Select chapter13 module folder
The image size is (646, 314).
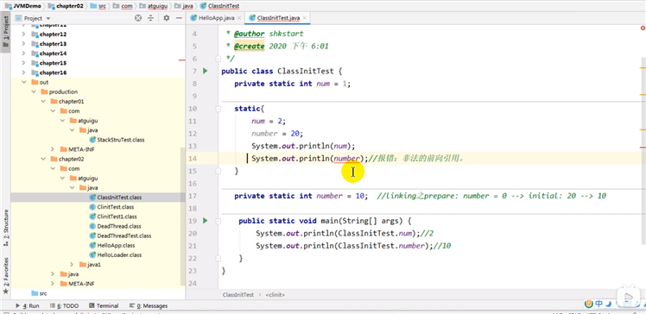[49, 44]
